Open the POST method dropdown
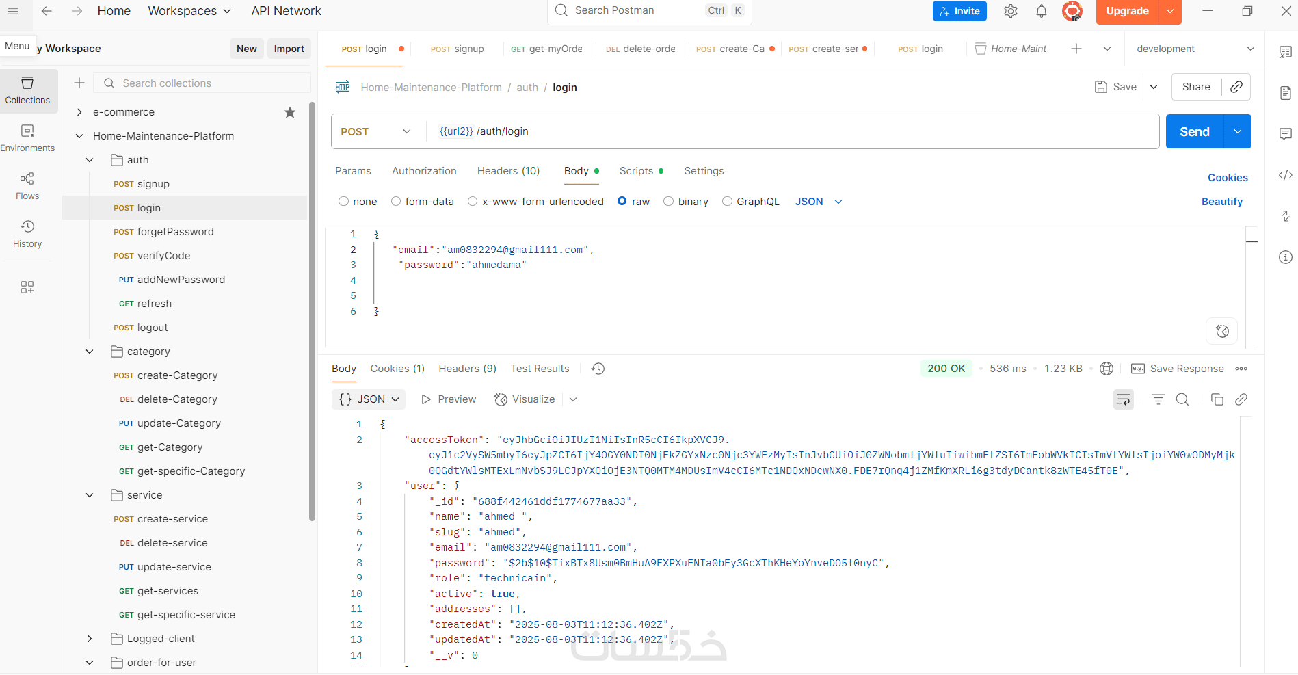 377,131
